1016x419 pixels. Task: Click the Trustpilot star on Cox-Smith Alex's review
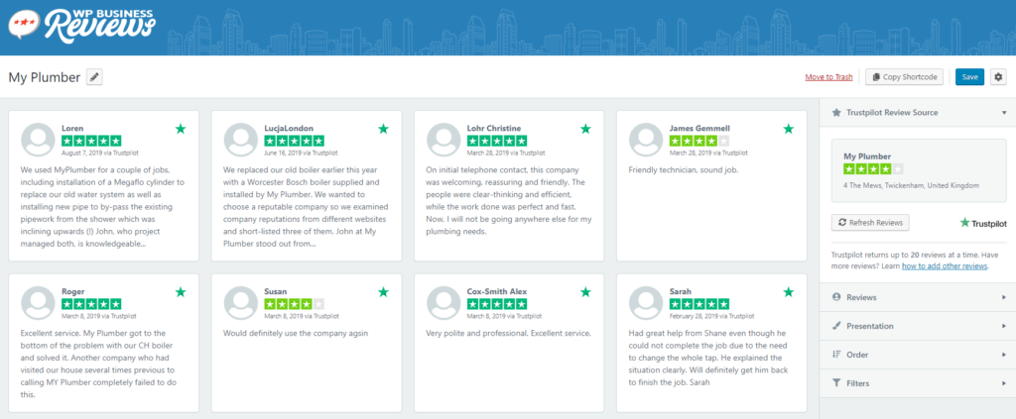[585, 292]
